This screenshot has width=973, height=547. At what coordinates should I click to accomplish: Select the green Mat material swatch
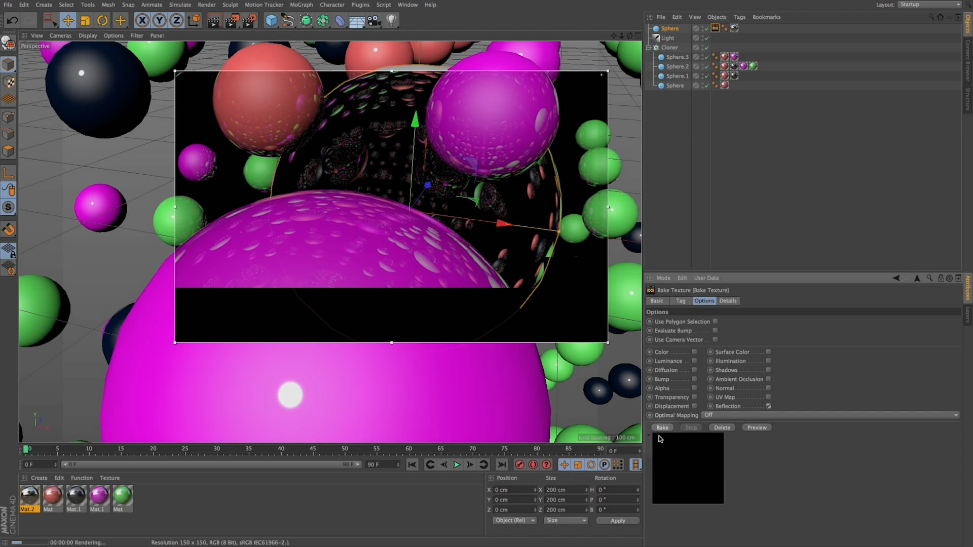[x=123, y=498]
